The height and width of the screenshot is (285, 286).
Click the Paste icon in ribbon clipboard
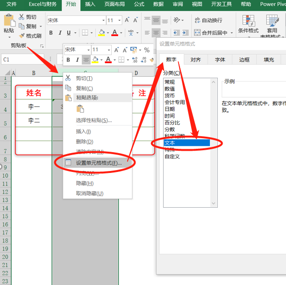pyautogui.click(x=9, y=20)
